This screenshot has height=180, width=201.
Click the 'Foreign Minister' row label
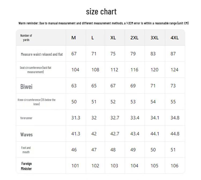[27, 166]
